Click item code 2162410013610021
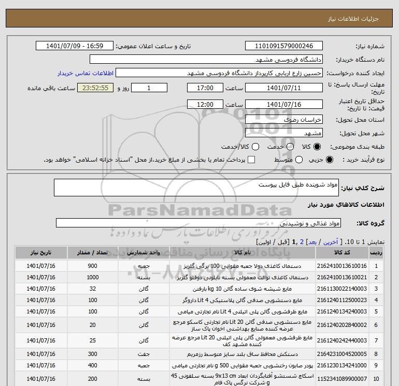The image size is (399, 386). coord(342,277)
